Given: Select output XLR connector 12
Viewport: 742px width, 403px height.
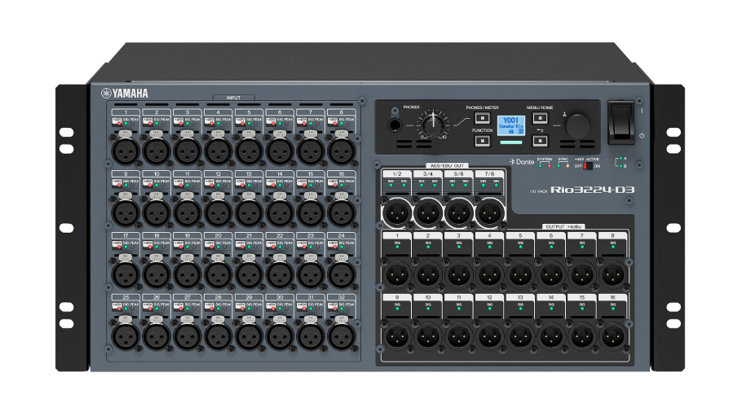Looking at the screenshot, I should click(489, 336).
